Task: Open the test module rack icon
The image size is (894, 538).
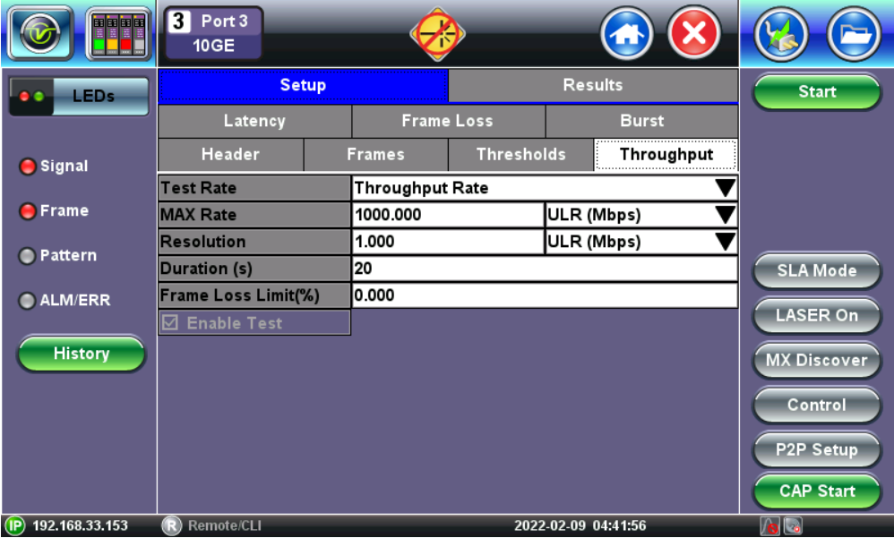Action: 118,34
